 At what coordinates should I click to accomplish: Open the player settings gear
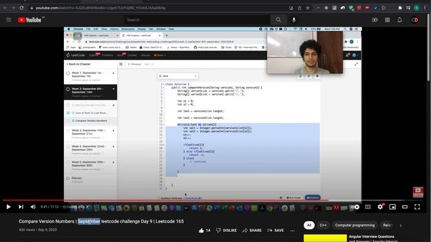click(x=380, y=206)
